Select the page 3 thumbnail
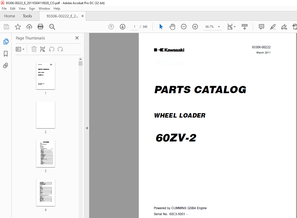This screenshot has height=218, width=297. click(46, 154)
